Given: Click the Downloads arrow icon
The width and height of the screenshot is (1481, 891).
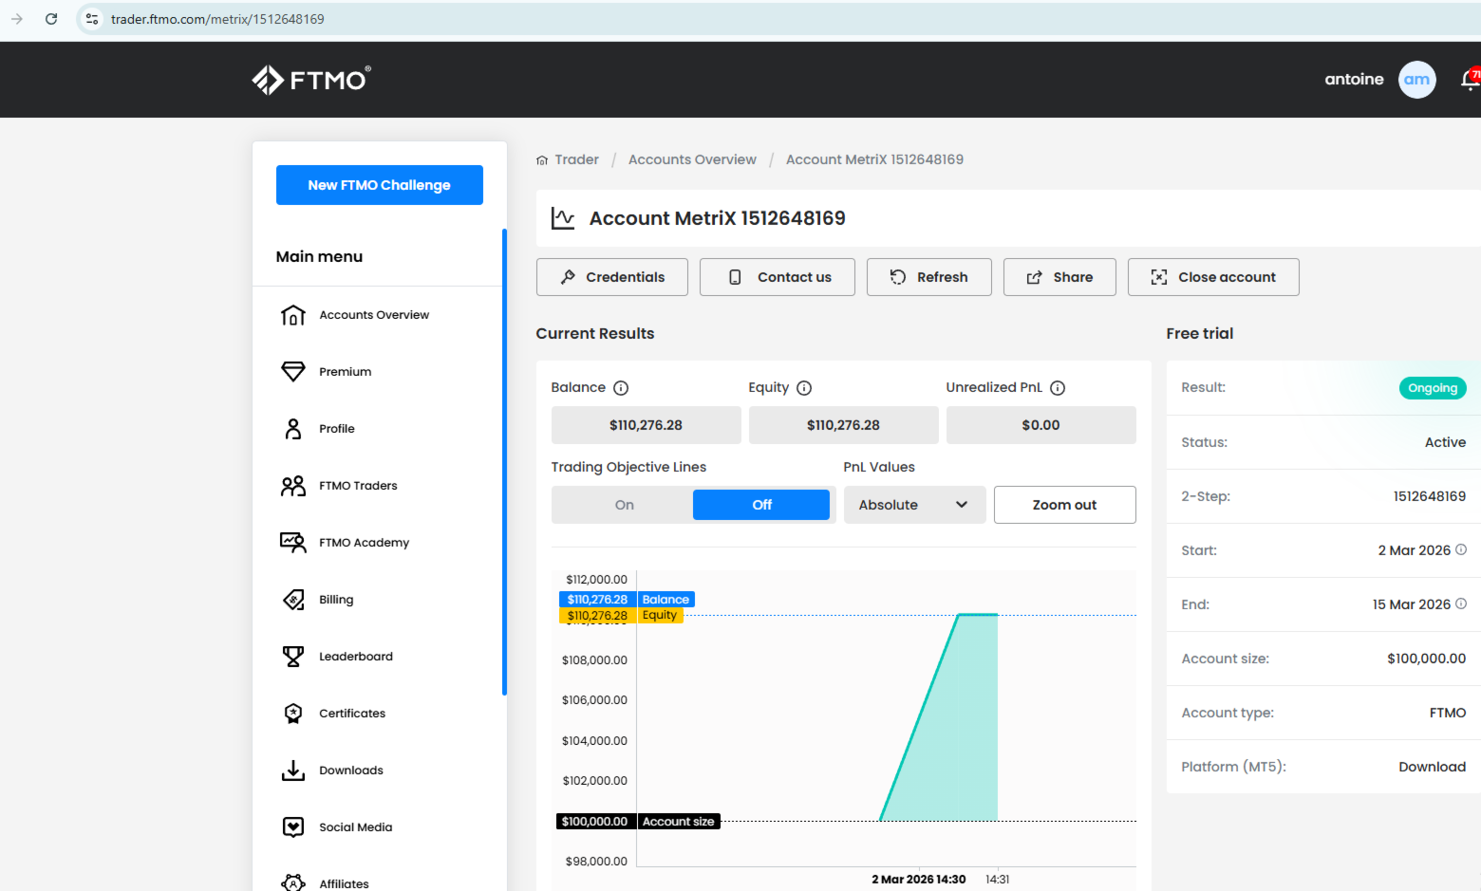Looking at the screenshot, I should 293,770.
